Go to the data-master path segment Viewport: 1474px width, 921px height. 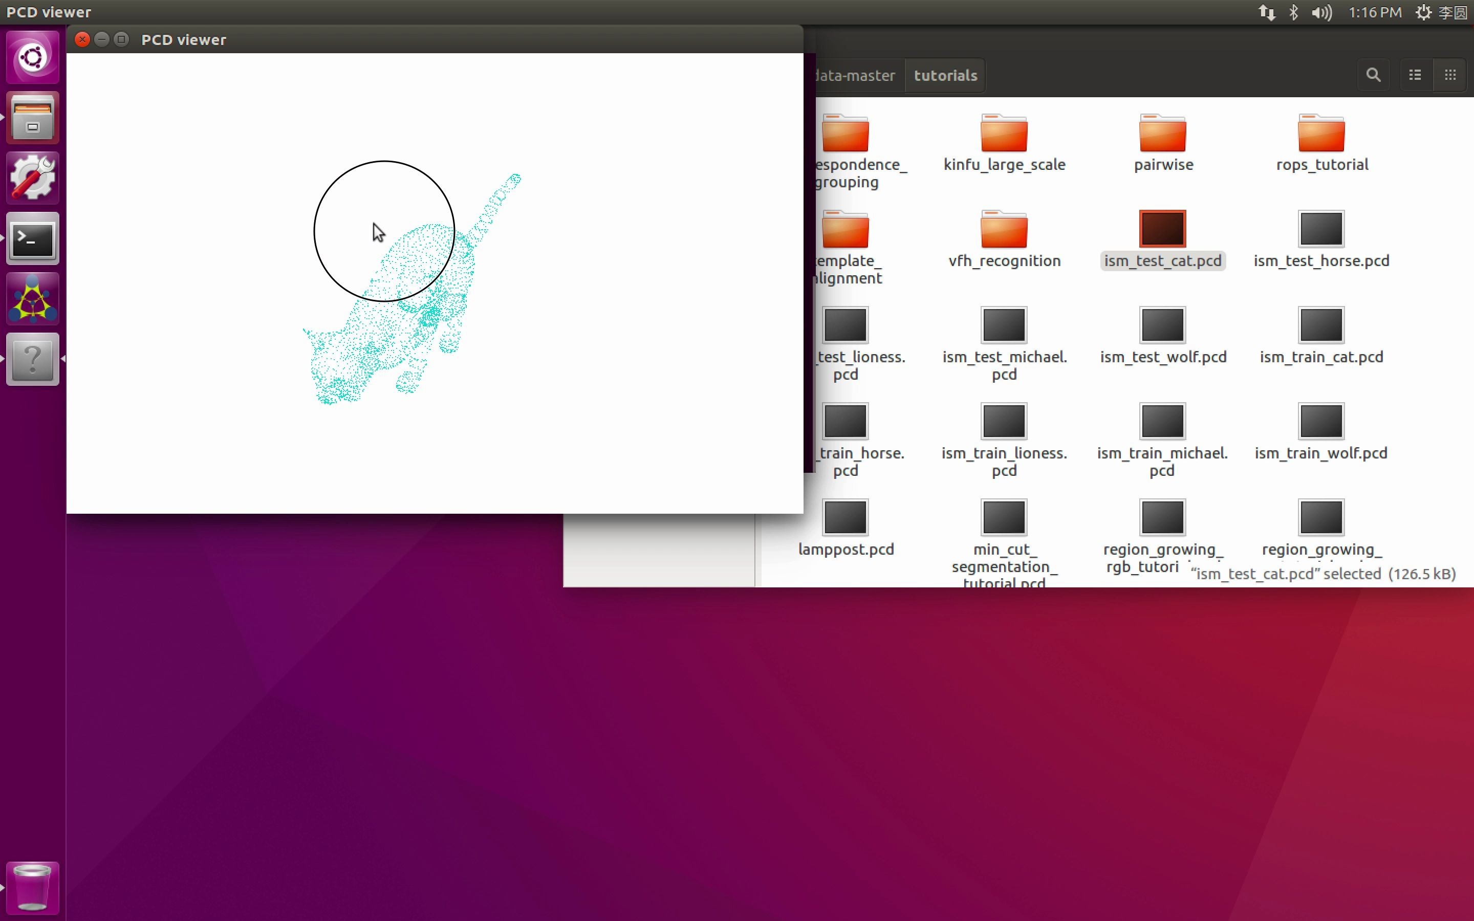coord(855,76)
